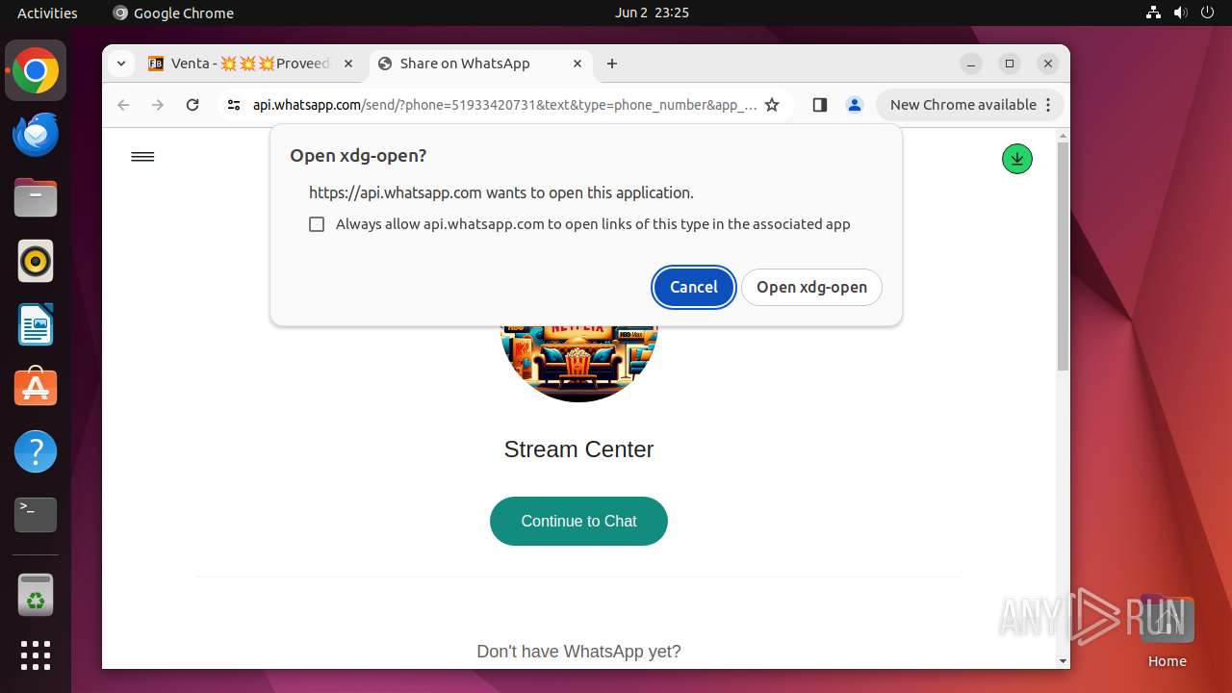Viewport: 1232px width, 693px height.
Task: Open new browser tab
Action: click(612, 64)
